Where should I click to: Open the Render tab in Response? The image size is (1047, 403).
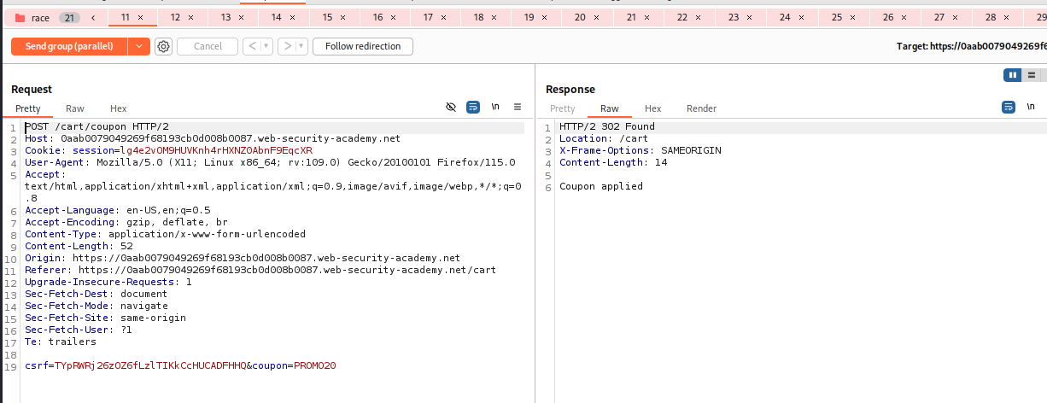point(701,108)
